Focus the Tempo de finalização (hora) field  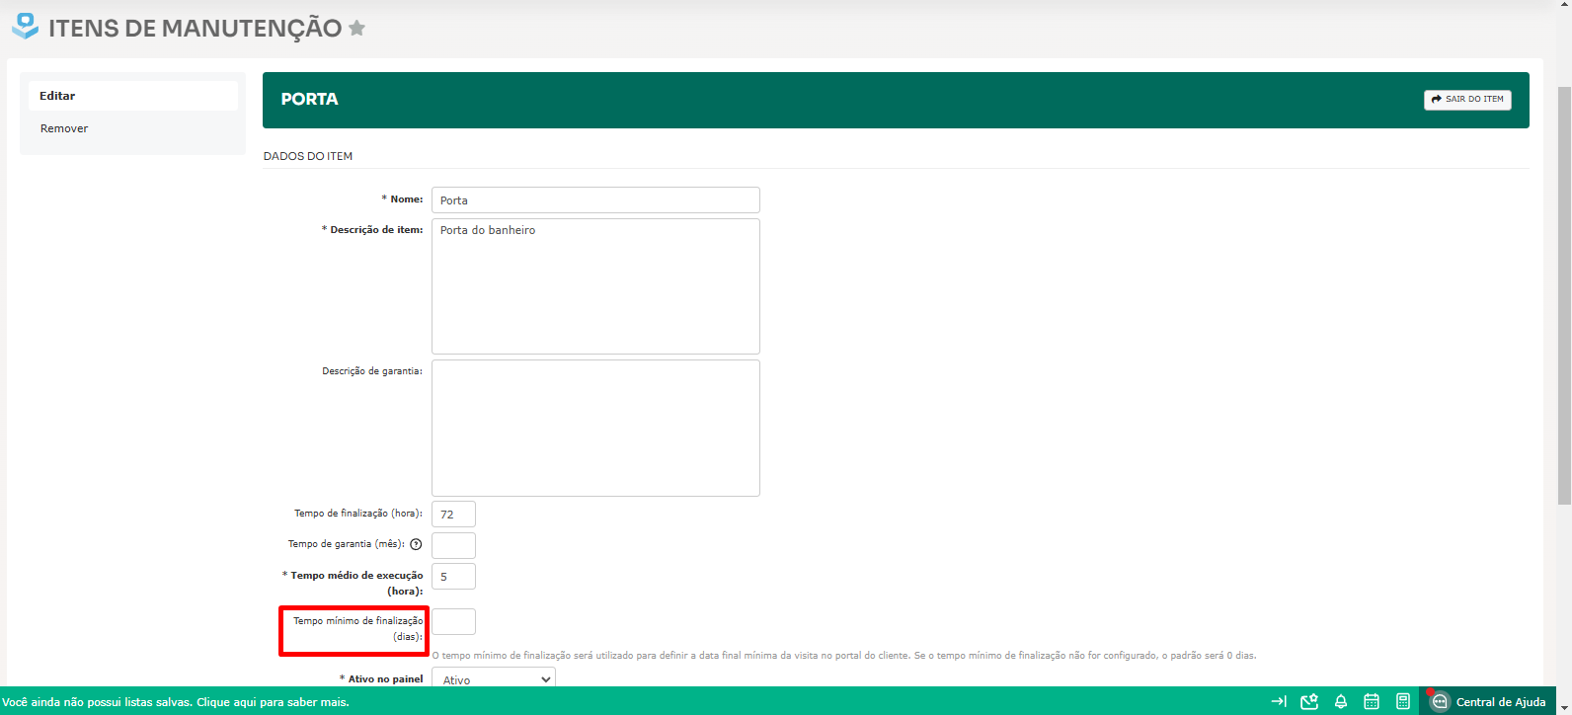453,514
